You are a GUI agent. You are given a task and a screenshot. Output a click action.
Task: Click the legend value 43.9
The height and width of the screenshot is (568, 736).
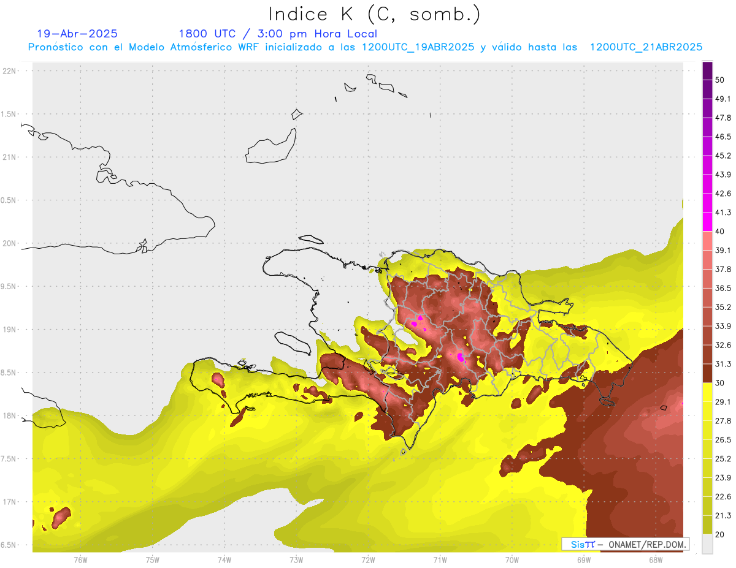click(723, 175)
